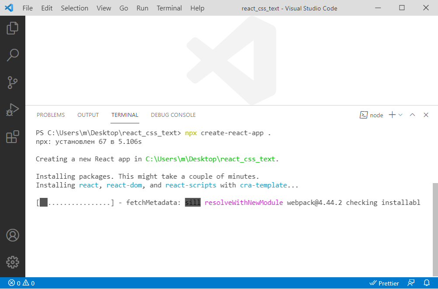The image size is (438, 289).
Task: Create a new terminal with plus icon
Action: 392,115
